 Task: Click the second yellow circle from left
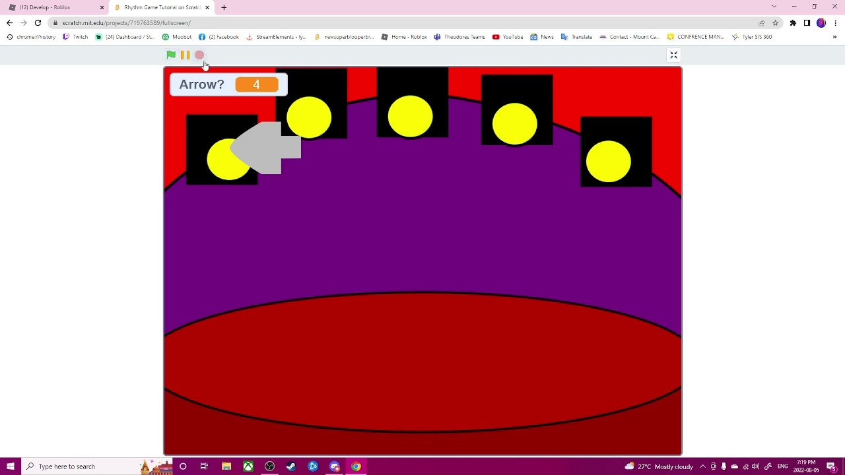[x=309, y=117]
